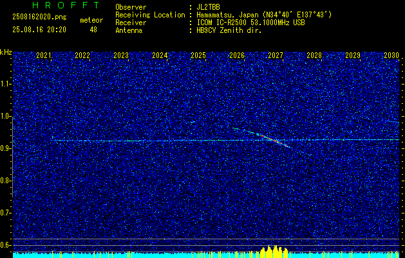Screen dimensions: 405x258
Task: Click the 2021 time marker
Action: (x=44, y=55)
